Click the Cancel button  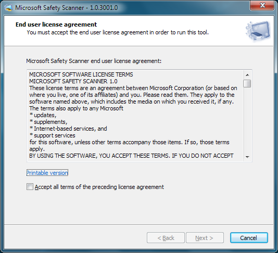(249, 238)
